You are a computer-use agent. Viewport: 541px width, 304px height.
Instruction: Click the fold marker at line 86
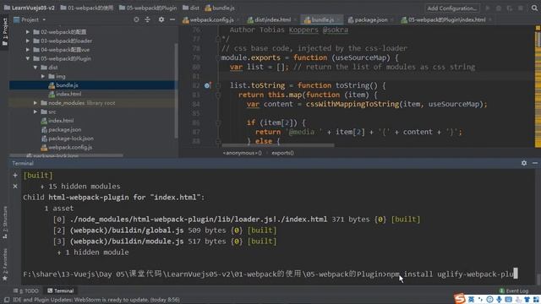218,122
